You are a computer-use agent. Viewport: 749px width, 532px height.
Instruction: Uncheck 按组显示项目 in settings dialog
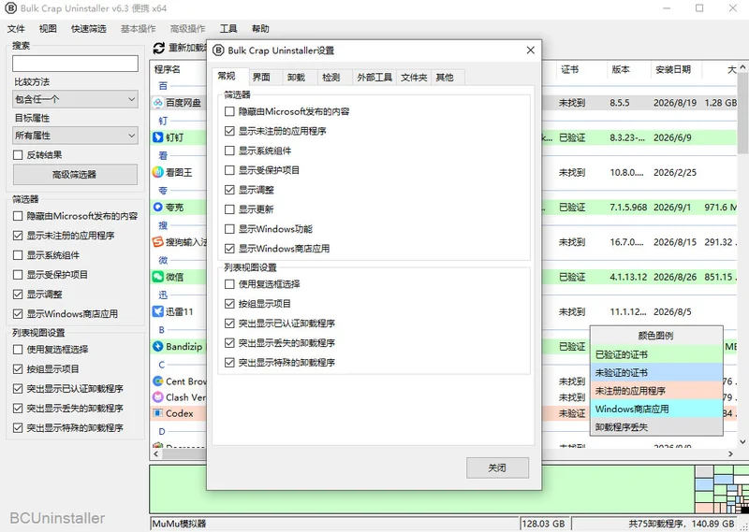click(229, 304)
